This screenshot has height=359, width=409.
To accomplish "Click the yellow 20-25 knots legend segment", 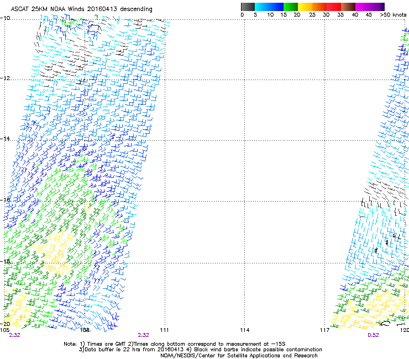I will 305,7.
